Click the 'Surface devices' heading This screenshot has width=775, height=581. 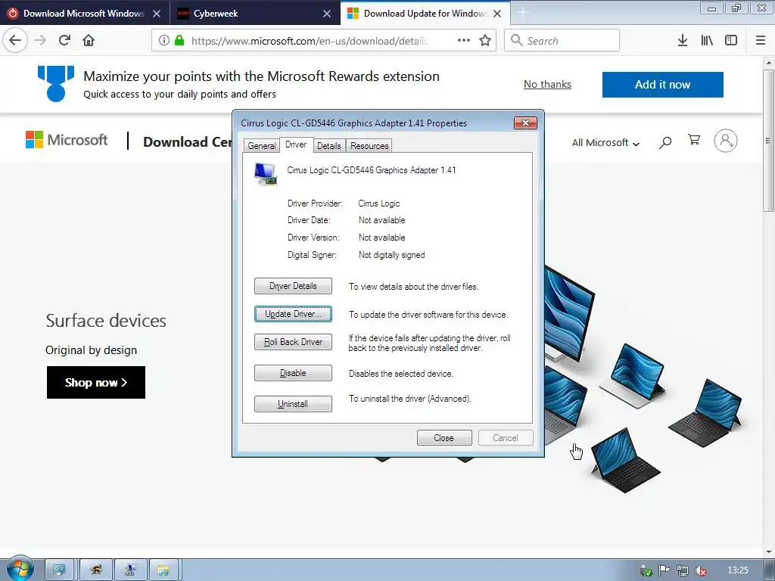click(106, 321)
